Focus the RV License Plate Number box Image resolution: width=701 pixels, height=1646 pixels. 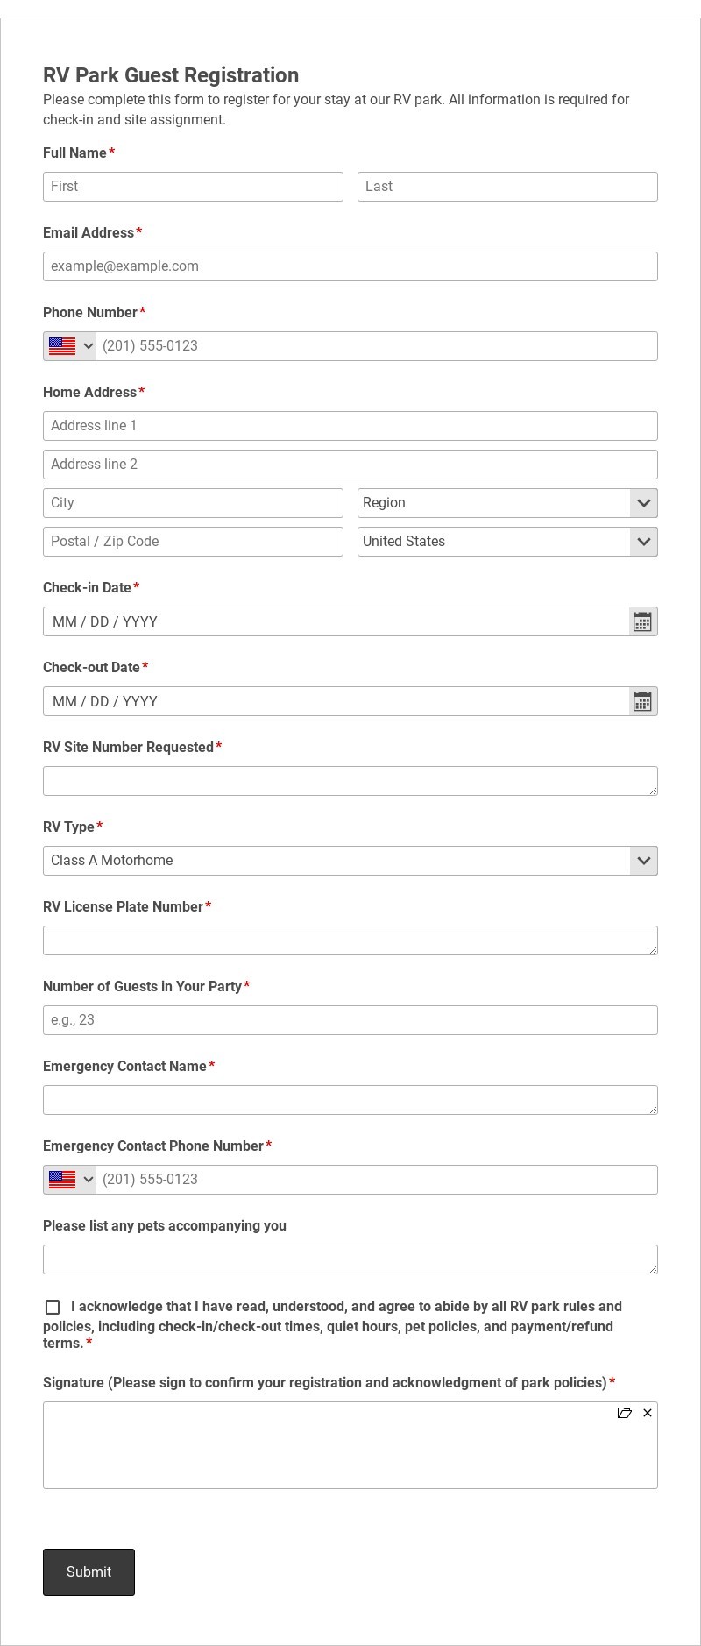point(350,940)
